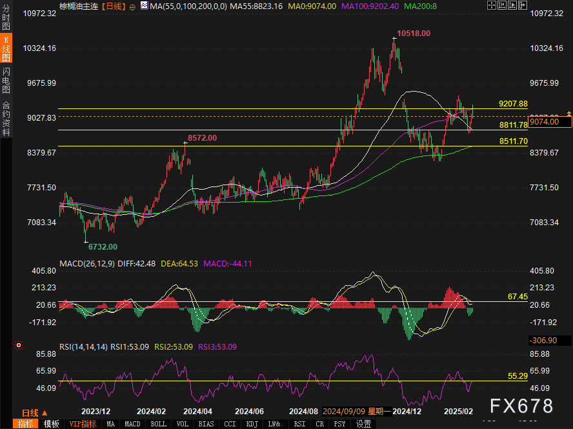Click the MACD(26,12,9) parameter label
The image size is (573, 429).
(86, 264)
